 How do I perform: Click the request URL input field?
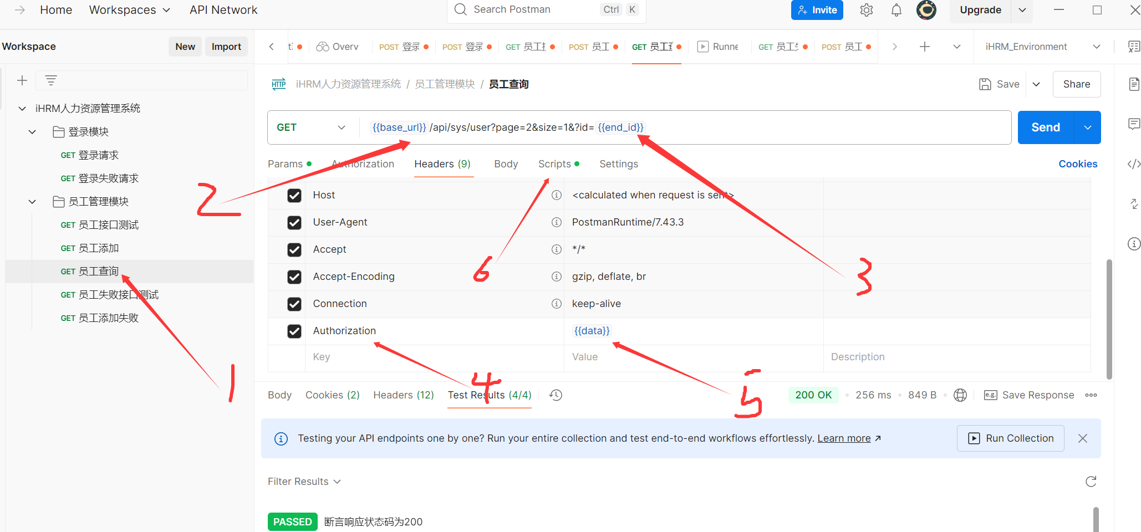(685, 127)
